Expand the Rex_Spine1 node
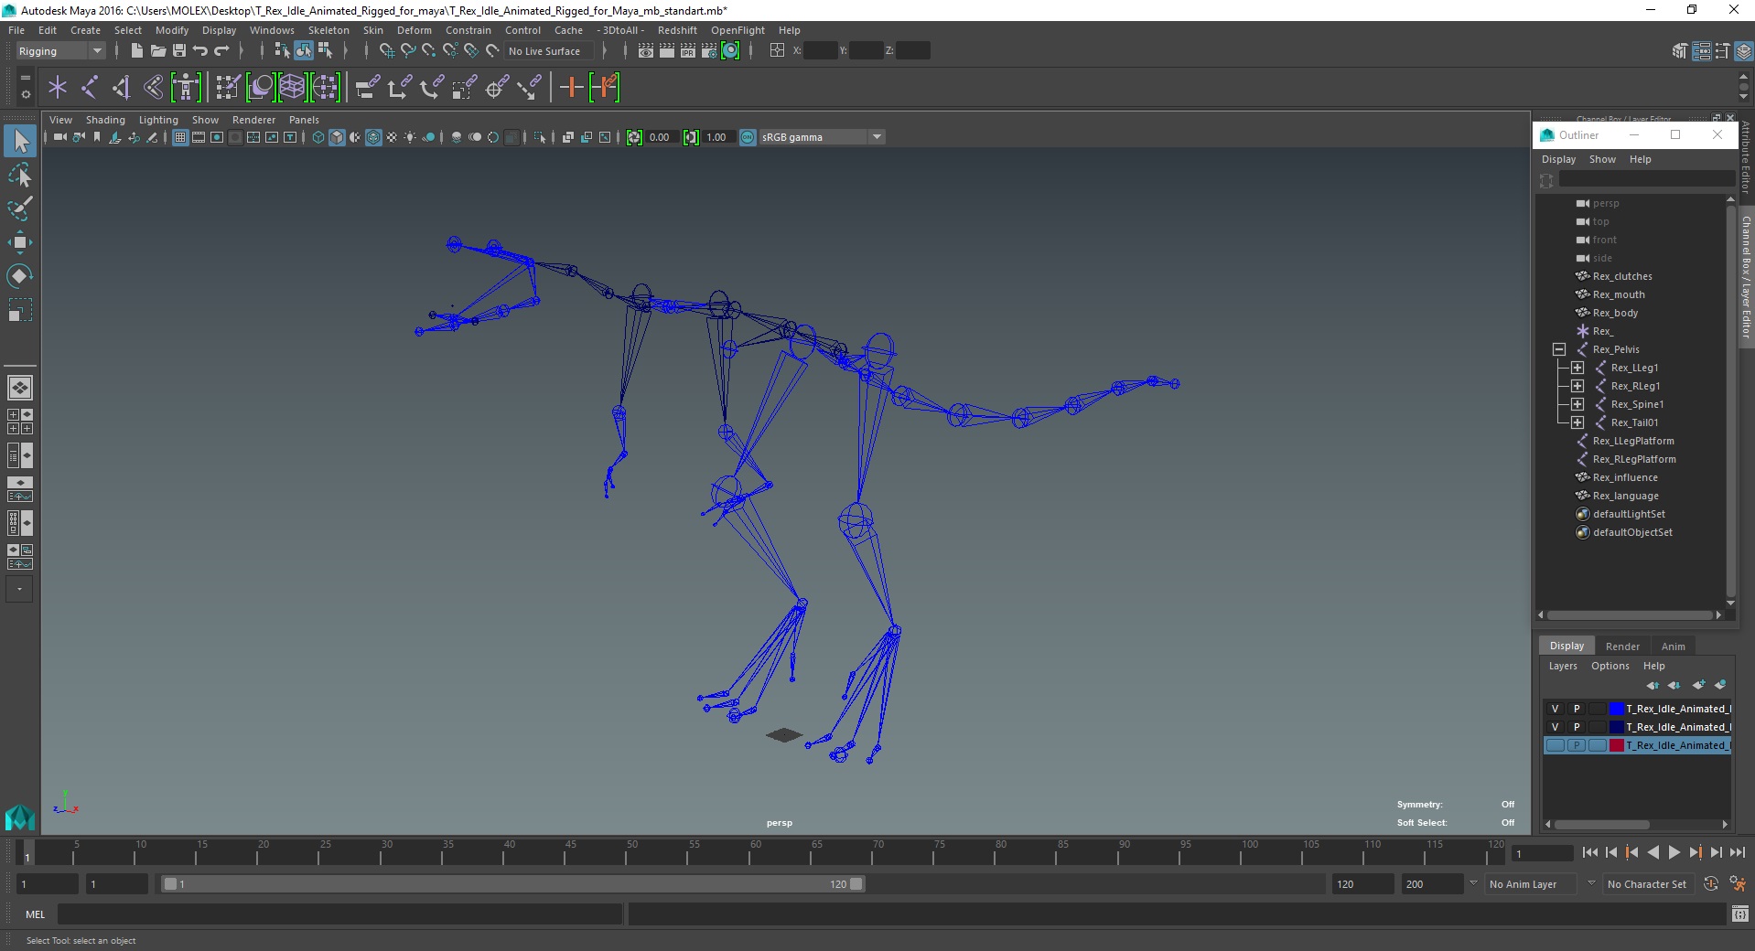 [1577, 404]
